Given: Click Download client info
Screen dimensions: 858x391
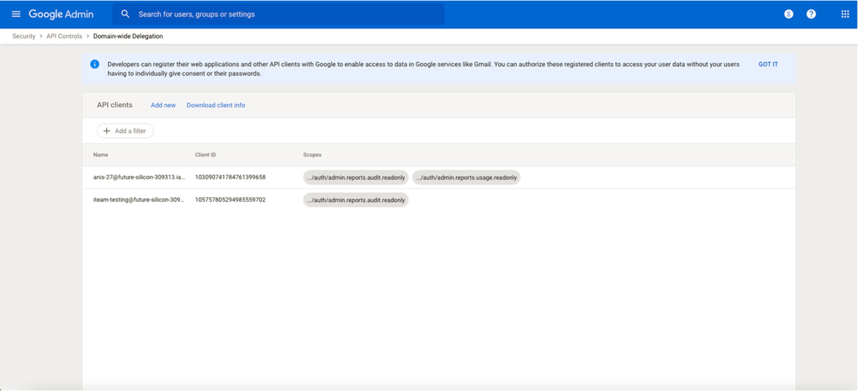Looking at the screenshot, I should click(216, 105).
